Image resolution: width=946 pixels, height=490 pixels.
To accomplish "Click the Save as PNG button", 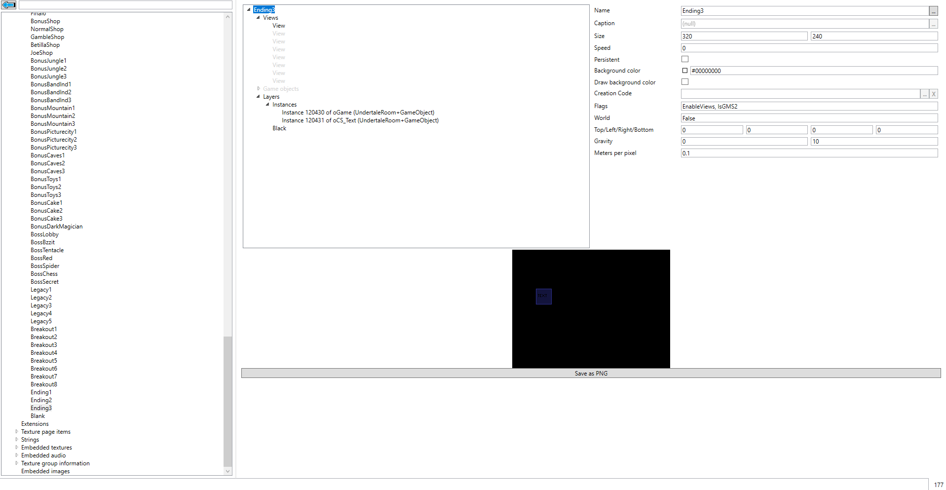I will click(591, 374).
